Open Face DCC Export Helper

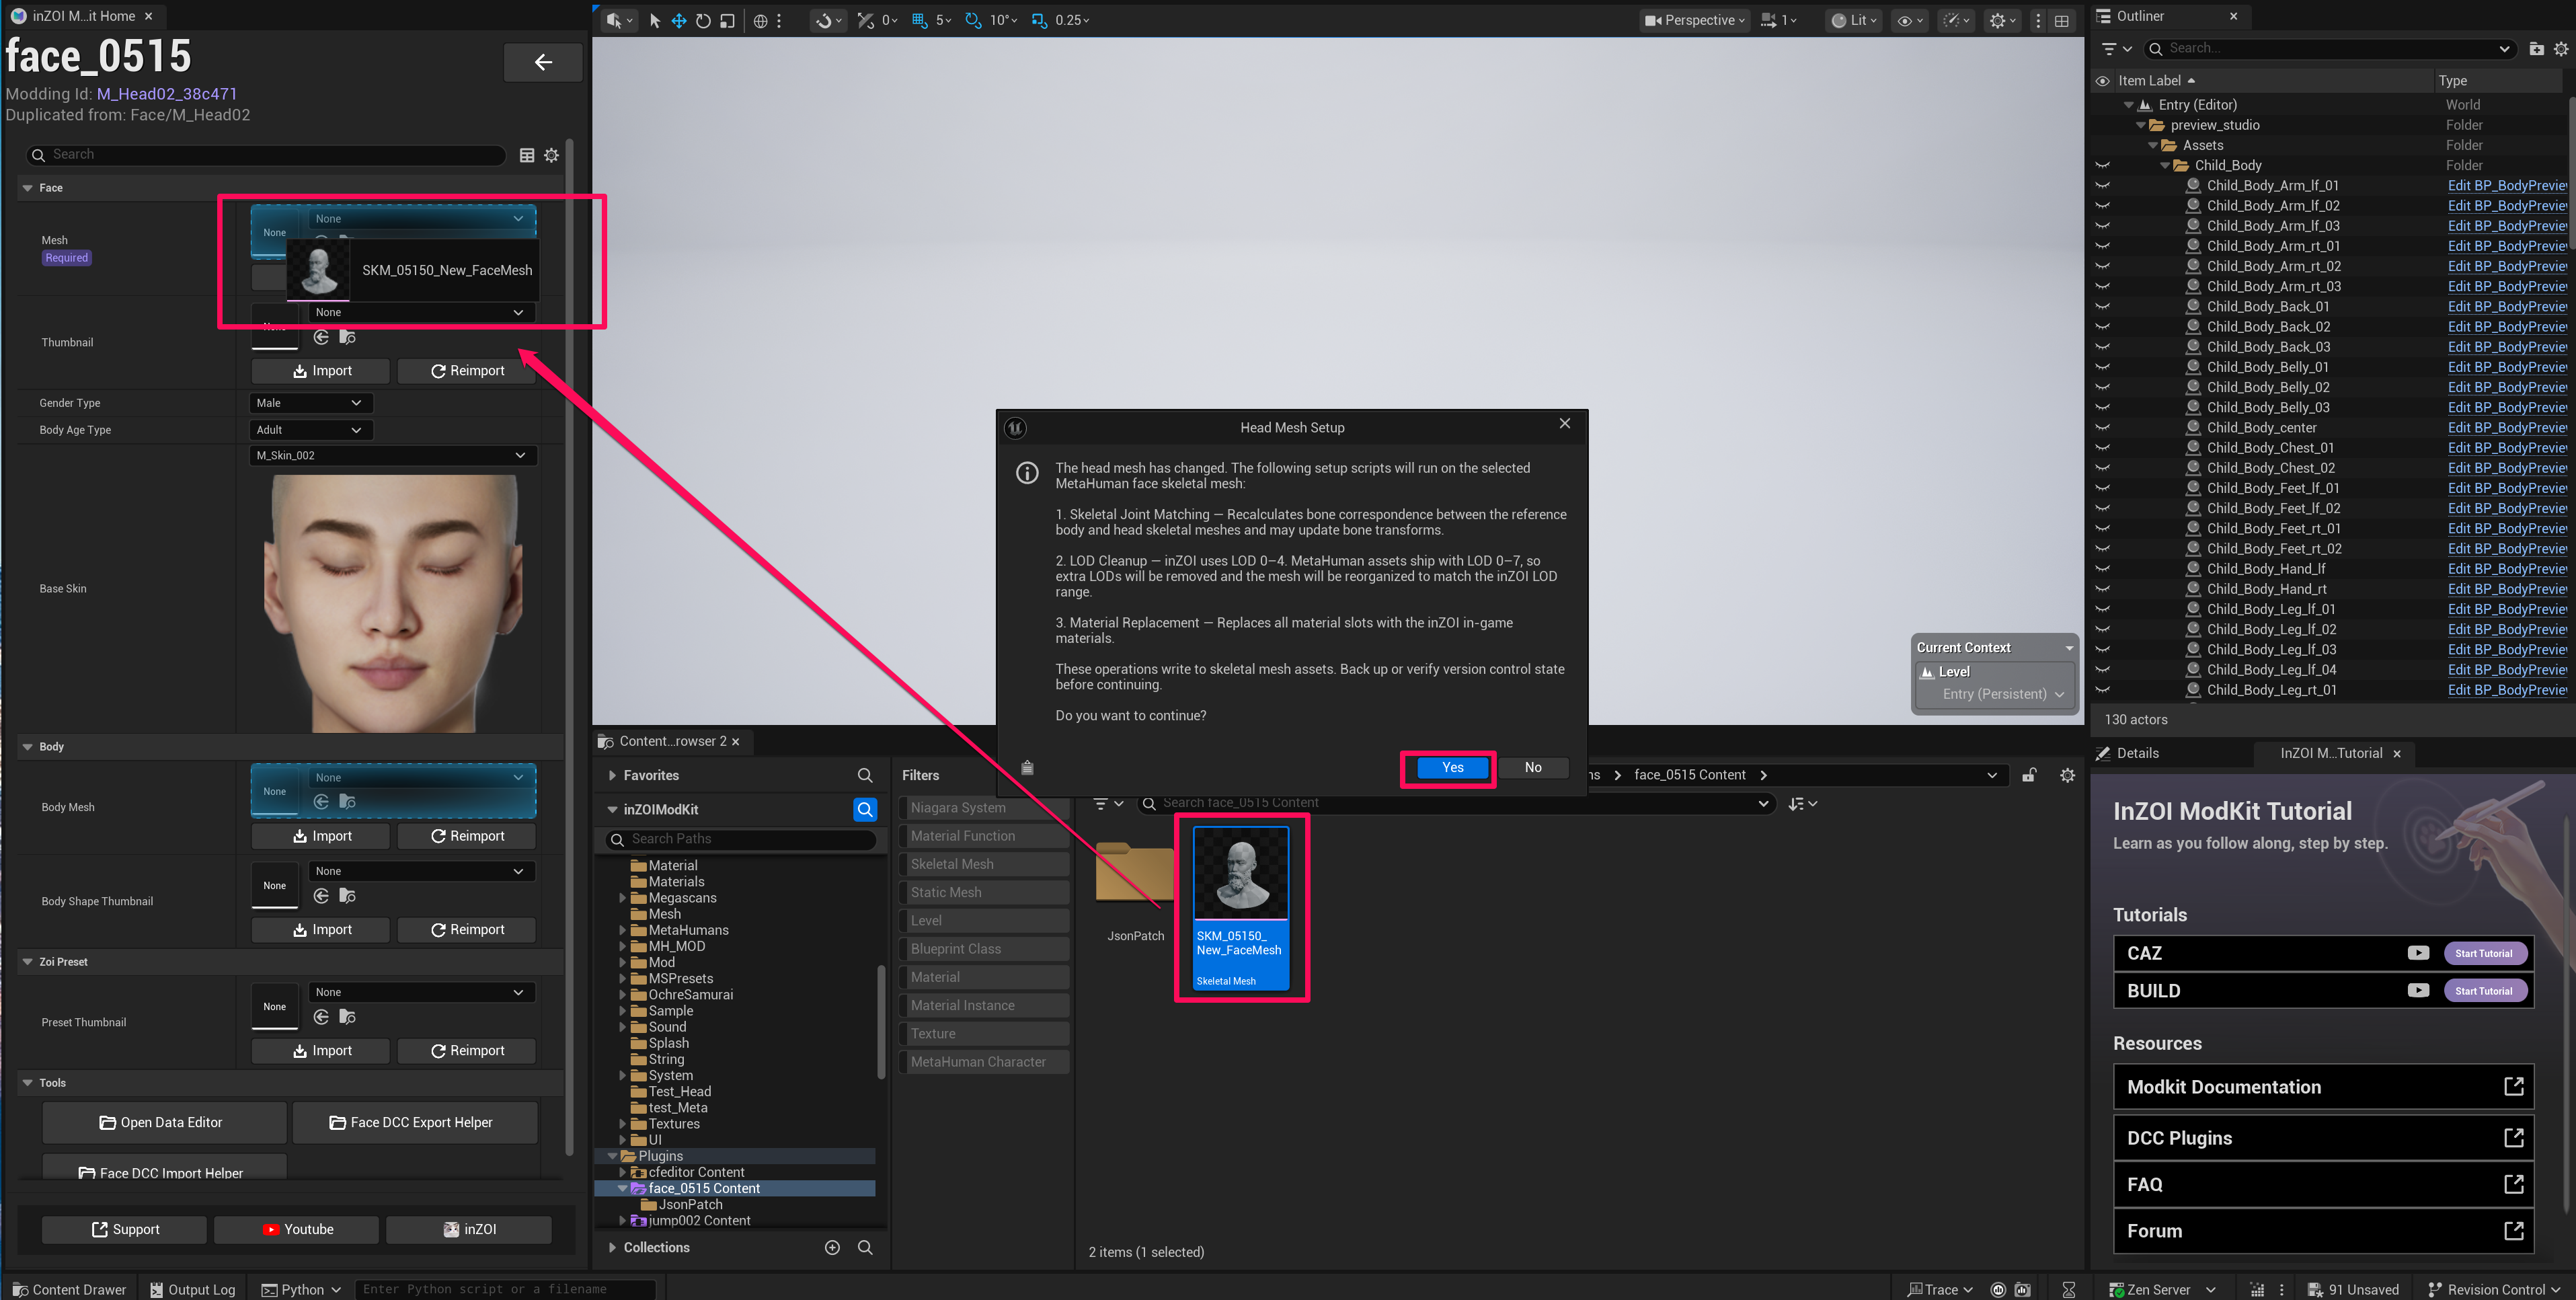point(414,1122)
